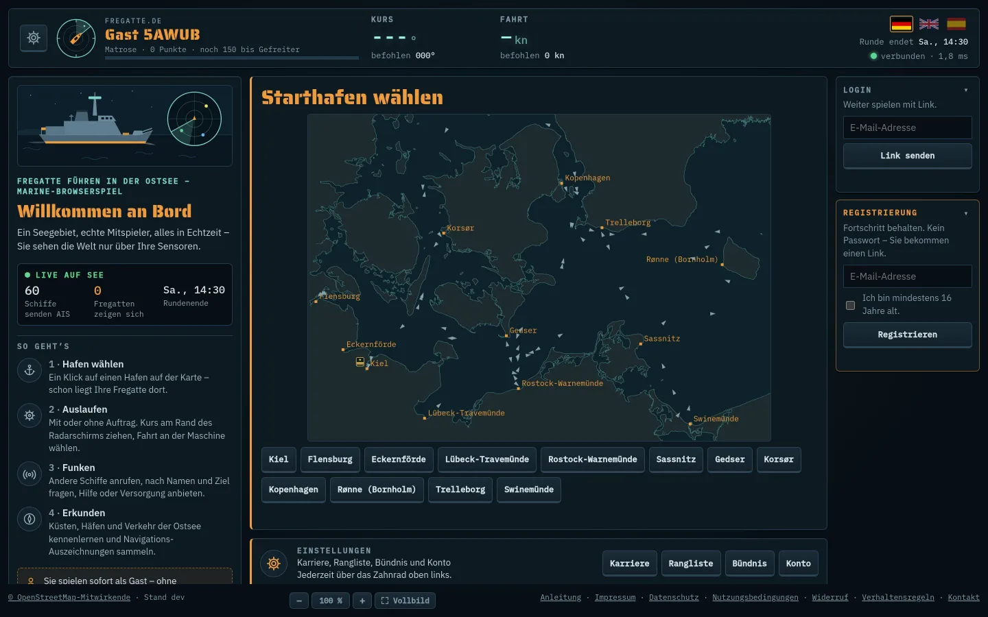Click the Registrieren button
Viewport: 988px width, 617px height.
(907, 335)
